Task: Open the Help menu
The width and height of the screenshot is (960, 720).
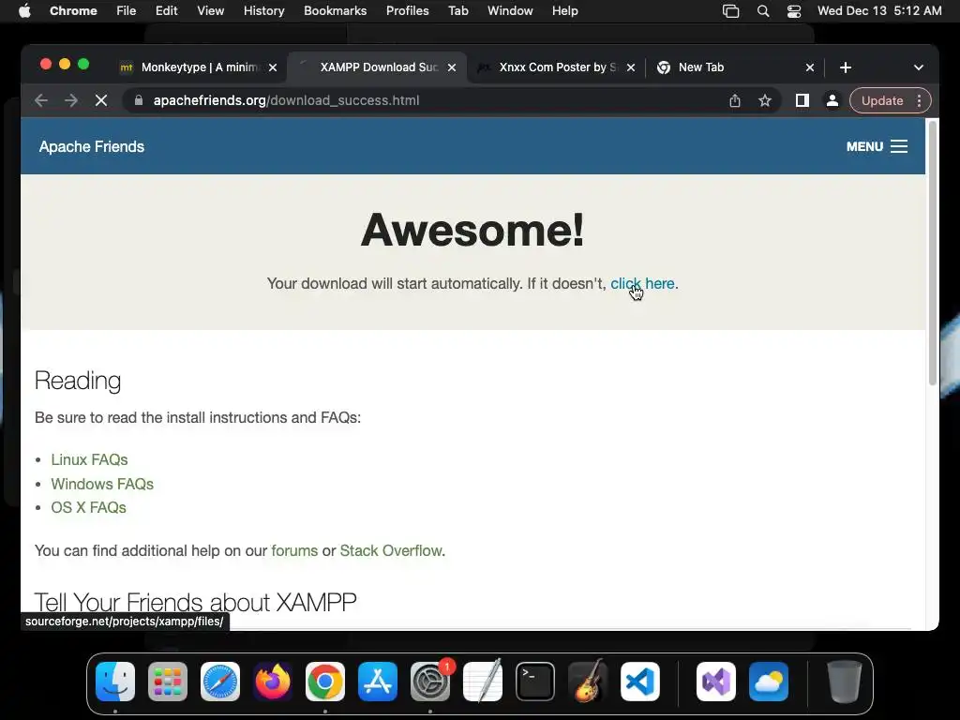Action: (x=564, y=11)
